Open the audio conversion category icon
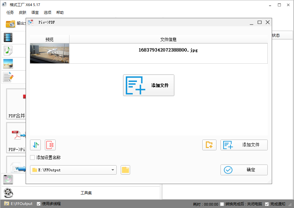294x208 pixels. click(8, 51)
